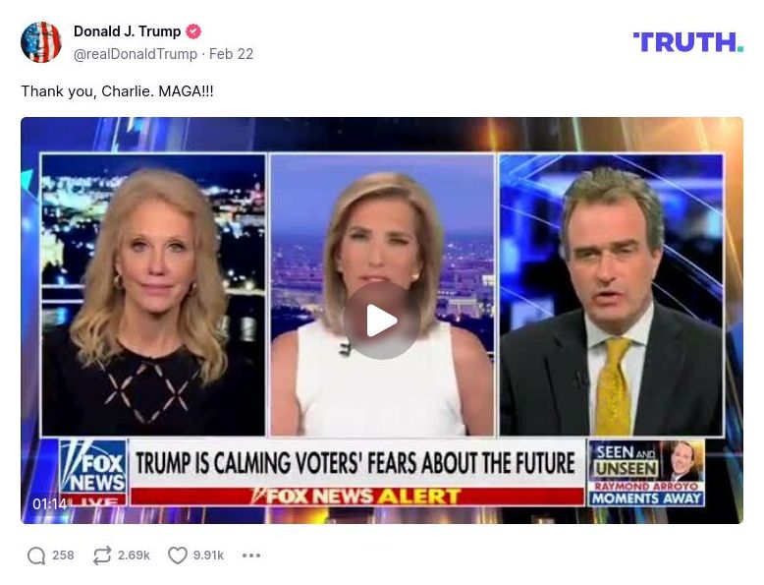Click the 'Seen and Unseen' promo graphic
Image resolution: width=764 pixels, height=585 pixels.
646,473
